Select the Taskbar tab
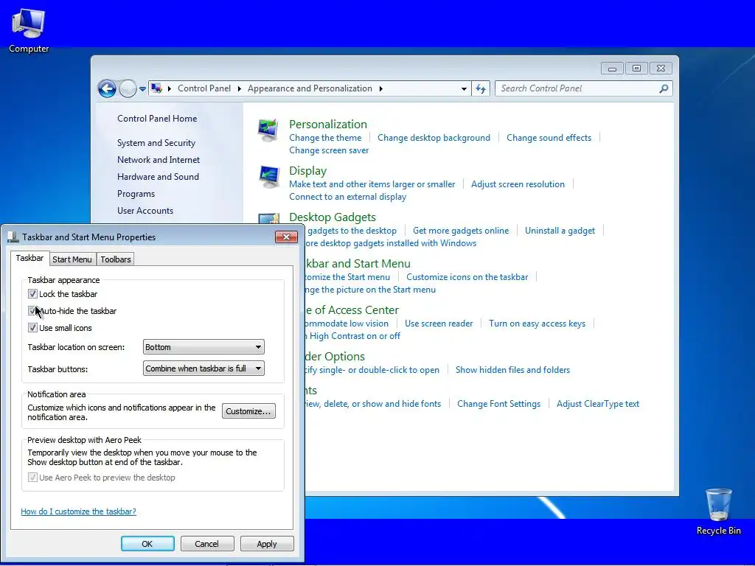This screenshot has width=755, height=566. (29, 258)
